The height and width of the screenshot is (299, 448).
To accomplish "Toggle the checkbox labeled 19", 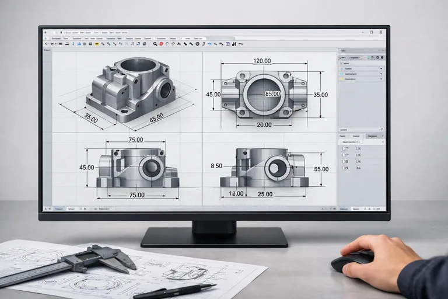I will click(x=344, y=168).
